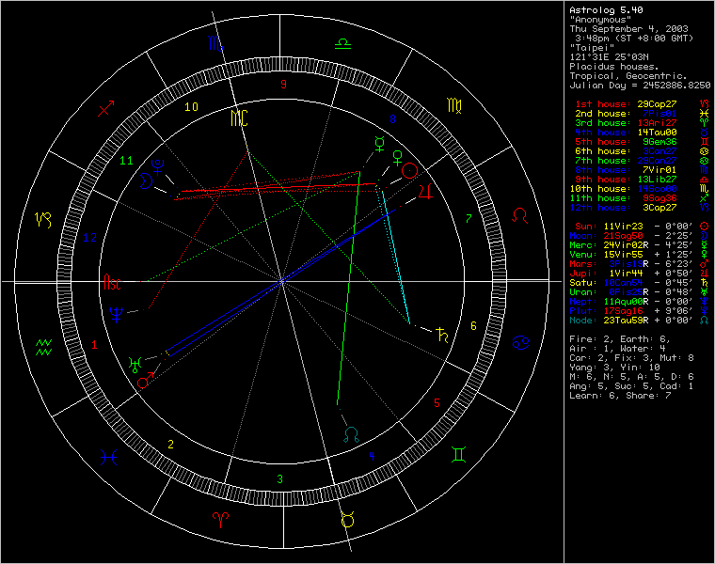Click the Virgo glyph on the zodiac ring
The width and height of the screenshot is (715, 564).
pos(455,106)
